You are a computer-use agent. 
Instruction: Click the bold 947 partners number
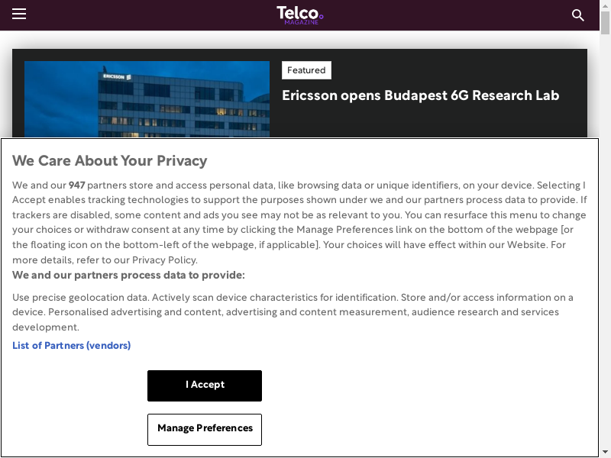[x=76, y=185]
